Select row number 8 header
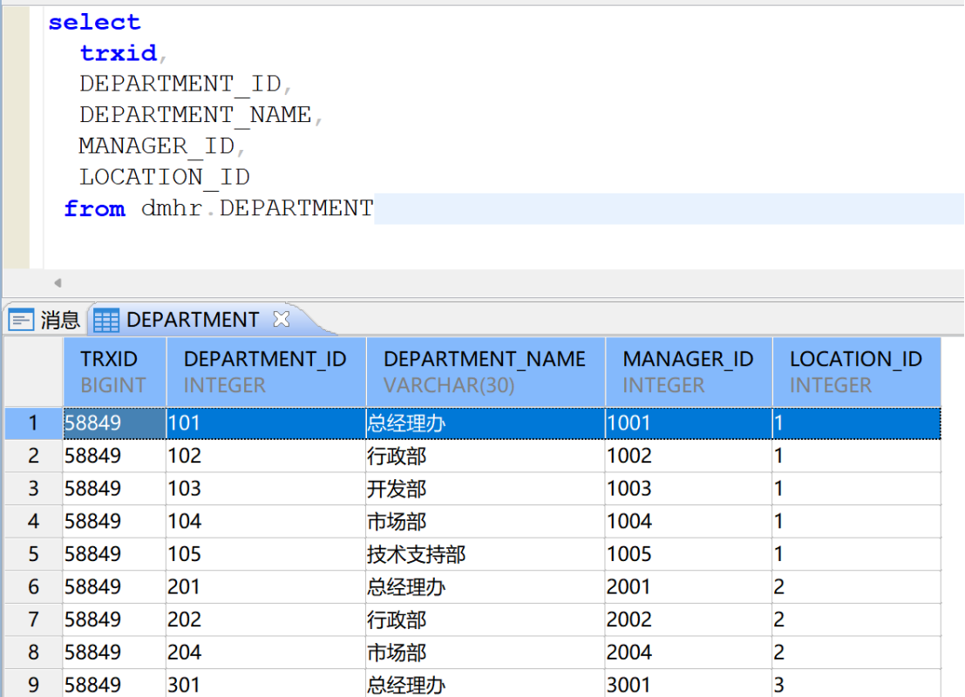Image resolution: width=965 pixels, height=697 pixels. click(33, 652)
